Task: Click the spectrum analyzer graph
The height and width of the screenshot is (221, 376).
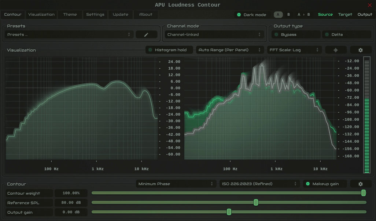Action: [260, 108]
